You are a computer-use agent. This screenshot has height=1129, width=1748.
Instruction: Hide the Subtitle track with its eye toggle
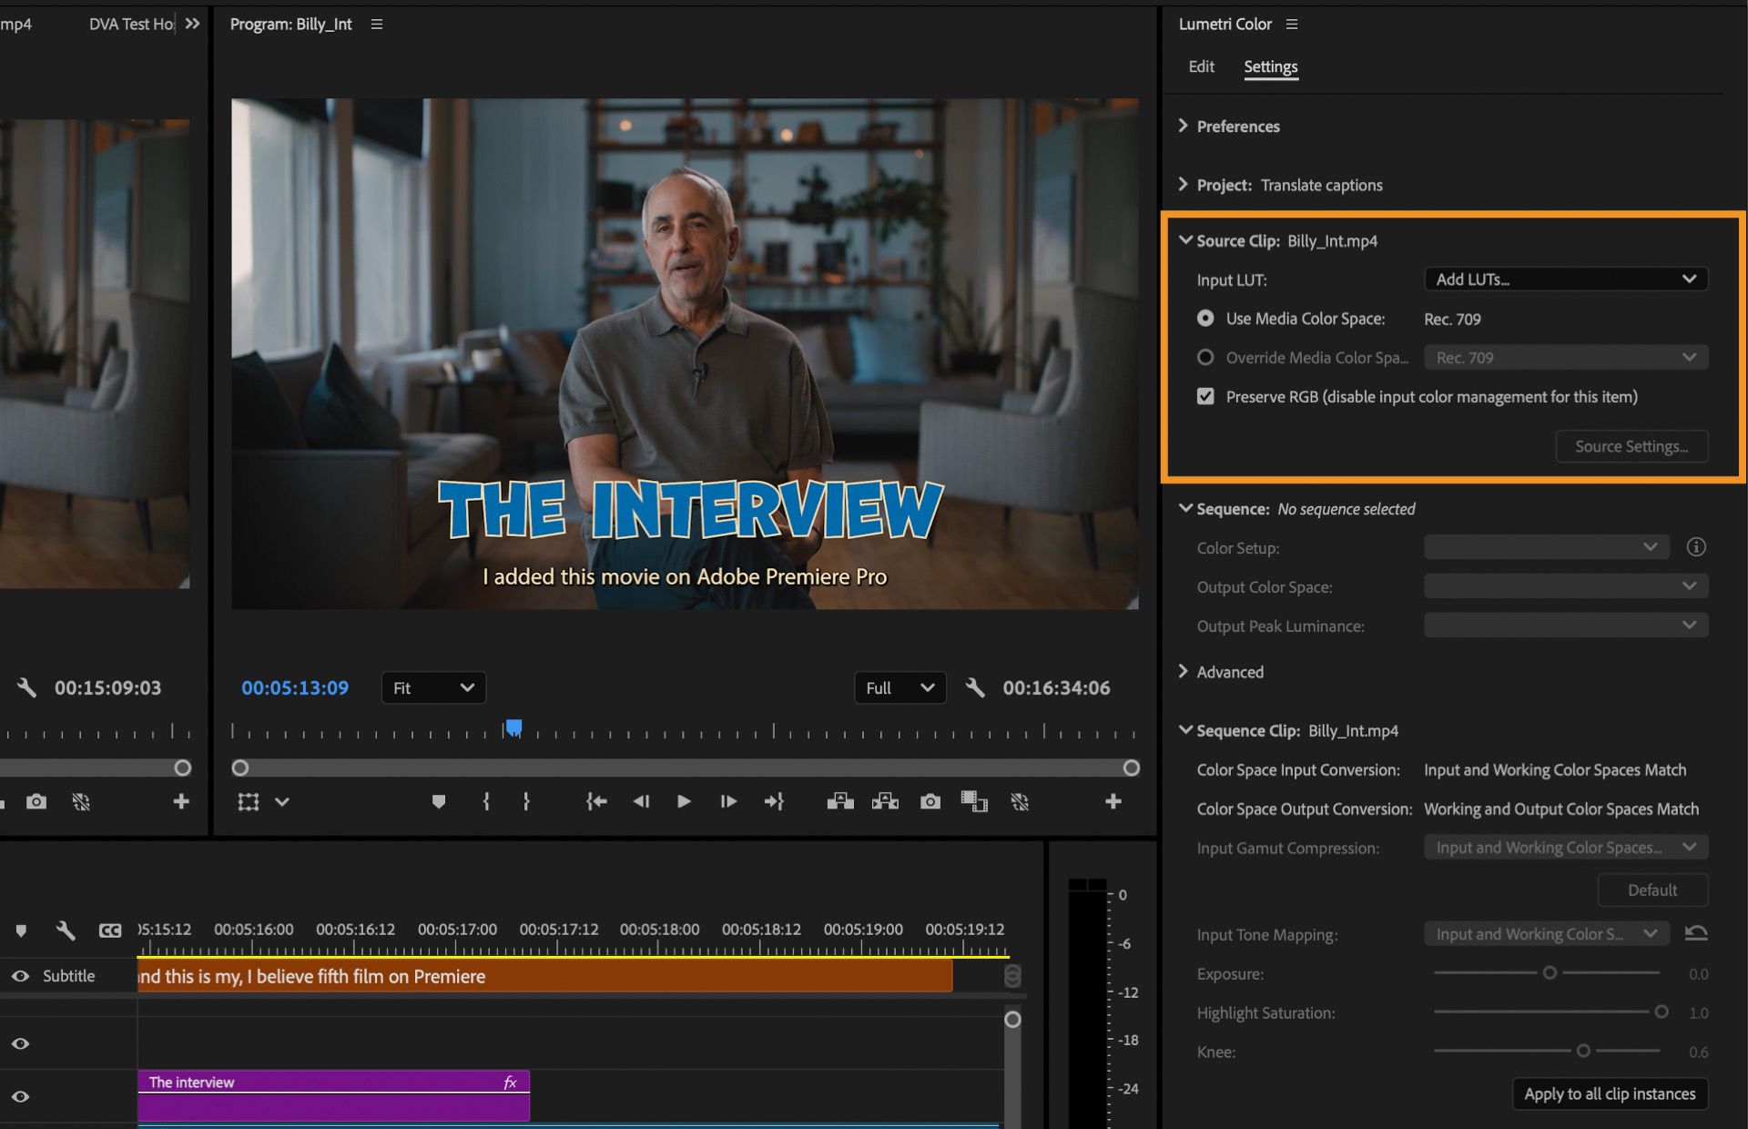click(20, 975)
